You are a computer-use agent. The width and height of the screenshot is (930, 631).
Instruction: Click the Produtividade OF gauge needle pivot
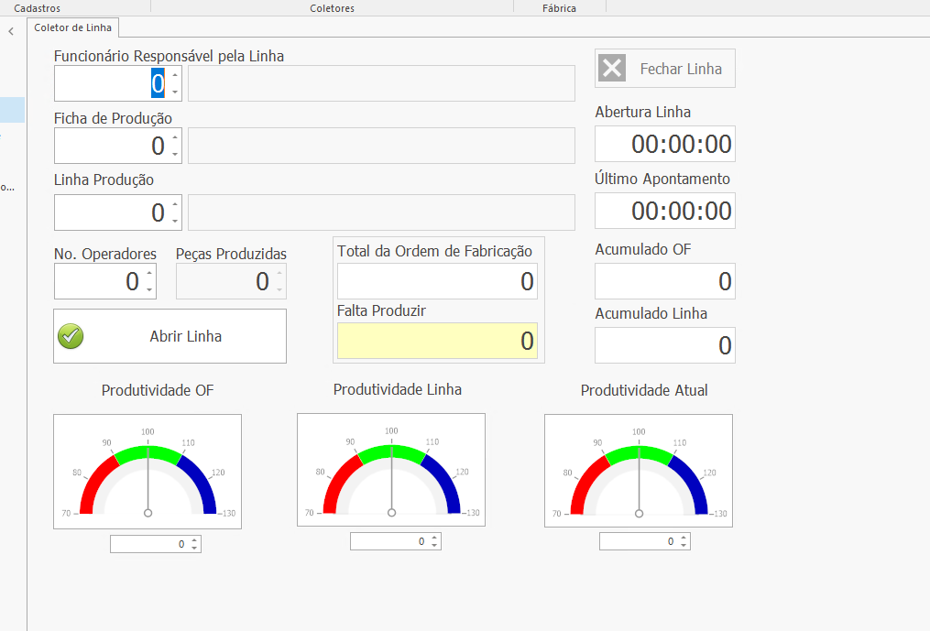[x=148, y=514]
